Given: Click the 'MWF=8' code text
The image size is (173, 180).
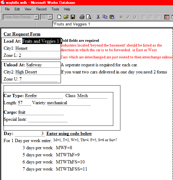Looking at the screenshot, I should point(64,148).
